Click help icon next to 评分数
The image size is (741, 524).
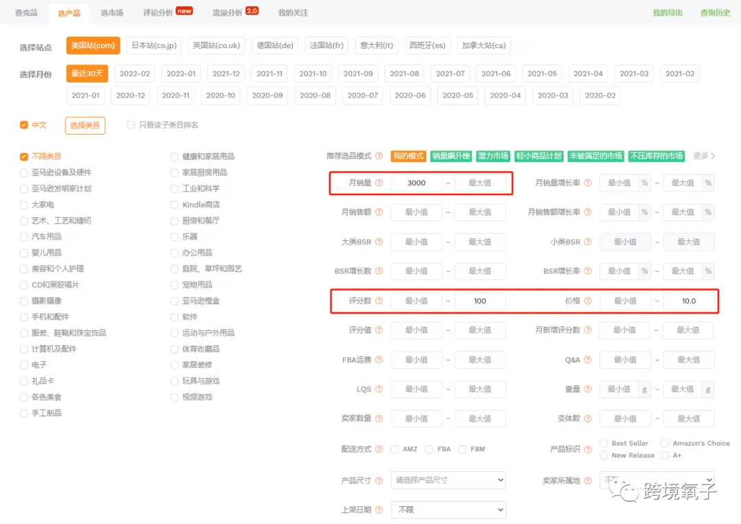379,301
